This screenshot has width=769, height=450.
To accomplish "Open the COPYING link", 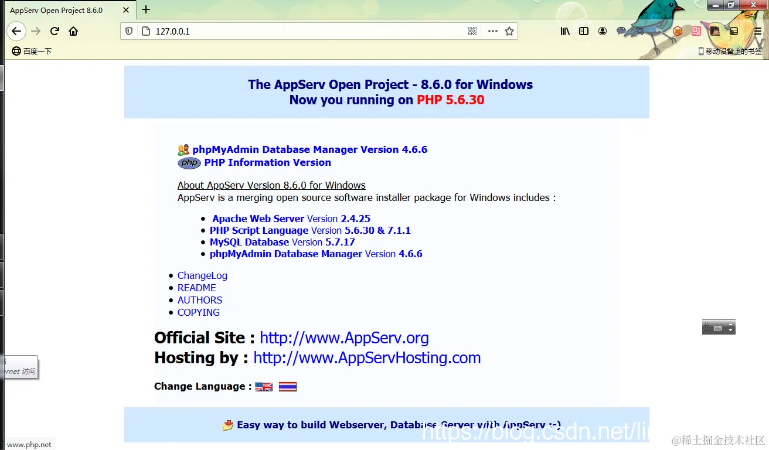I will (199, 312).
